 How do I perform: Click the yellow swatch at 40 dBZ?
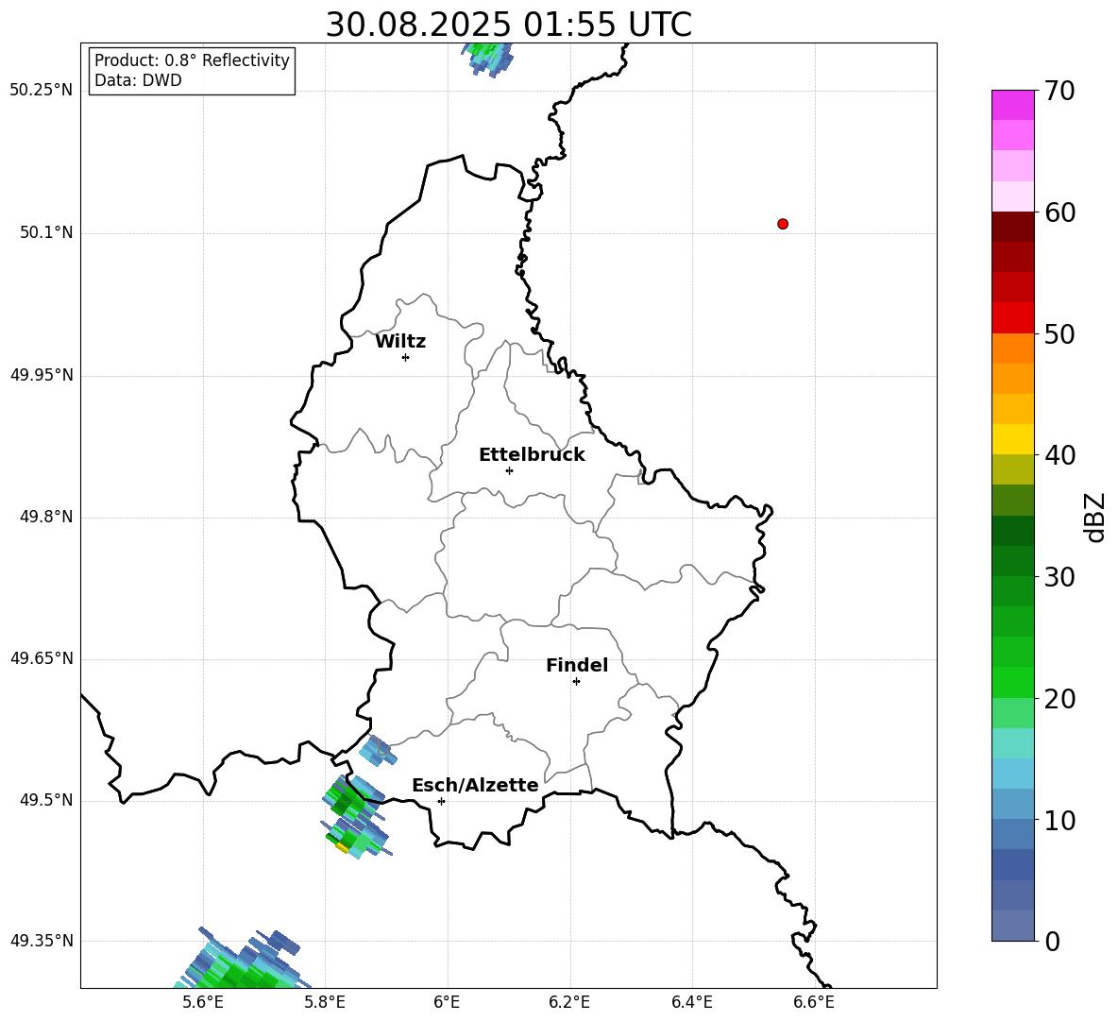[x=1012, y=439]
